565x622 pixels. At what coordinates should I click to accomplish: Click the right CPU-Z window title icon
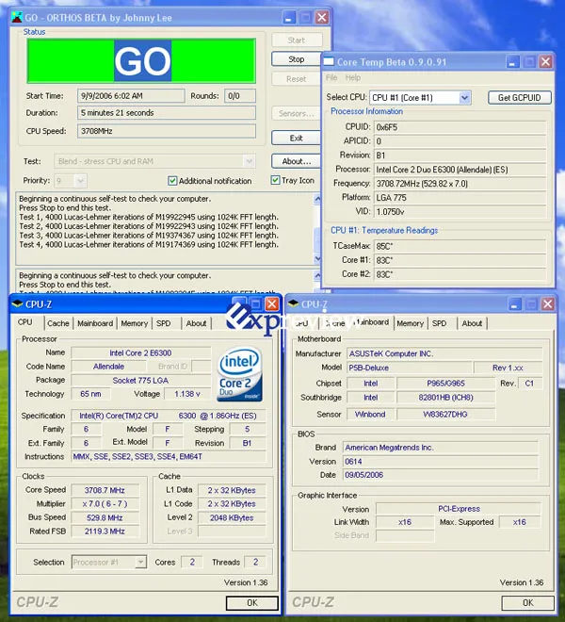click(293, 304)
